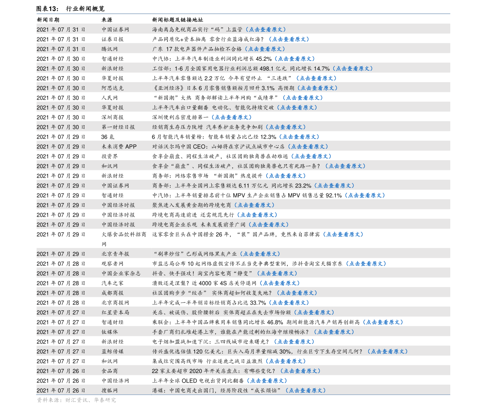The width and height of the screenshot is (484, 411).
Task: Open 点击查看原文 link for 经销商占比达33.7% row
Action: 289,302
